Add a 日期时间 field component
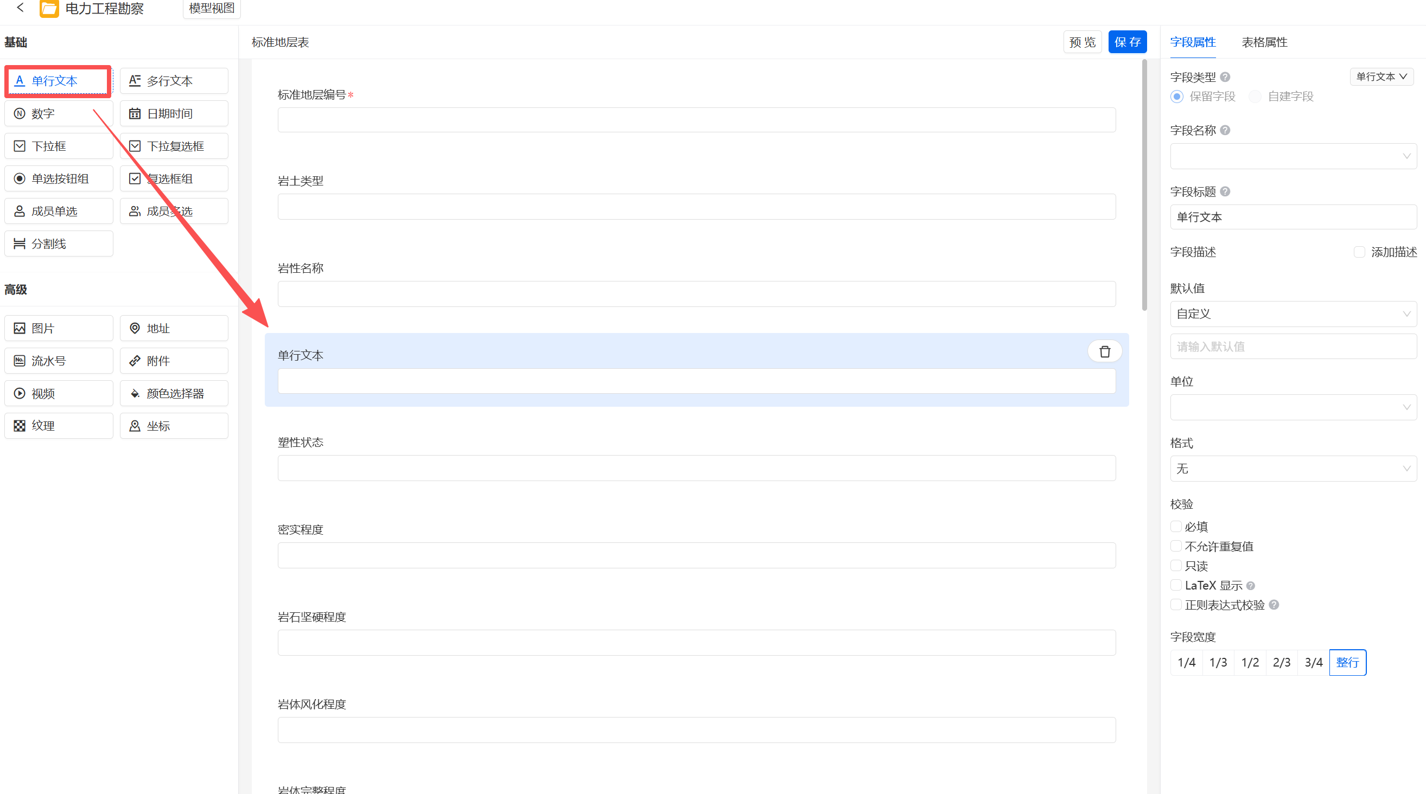Viewport: 1426px width, 794px height. point(174,113)
